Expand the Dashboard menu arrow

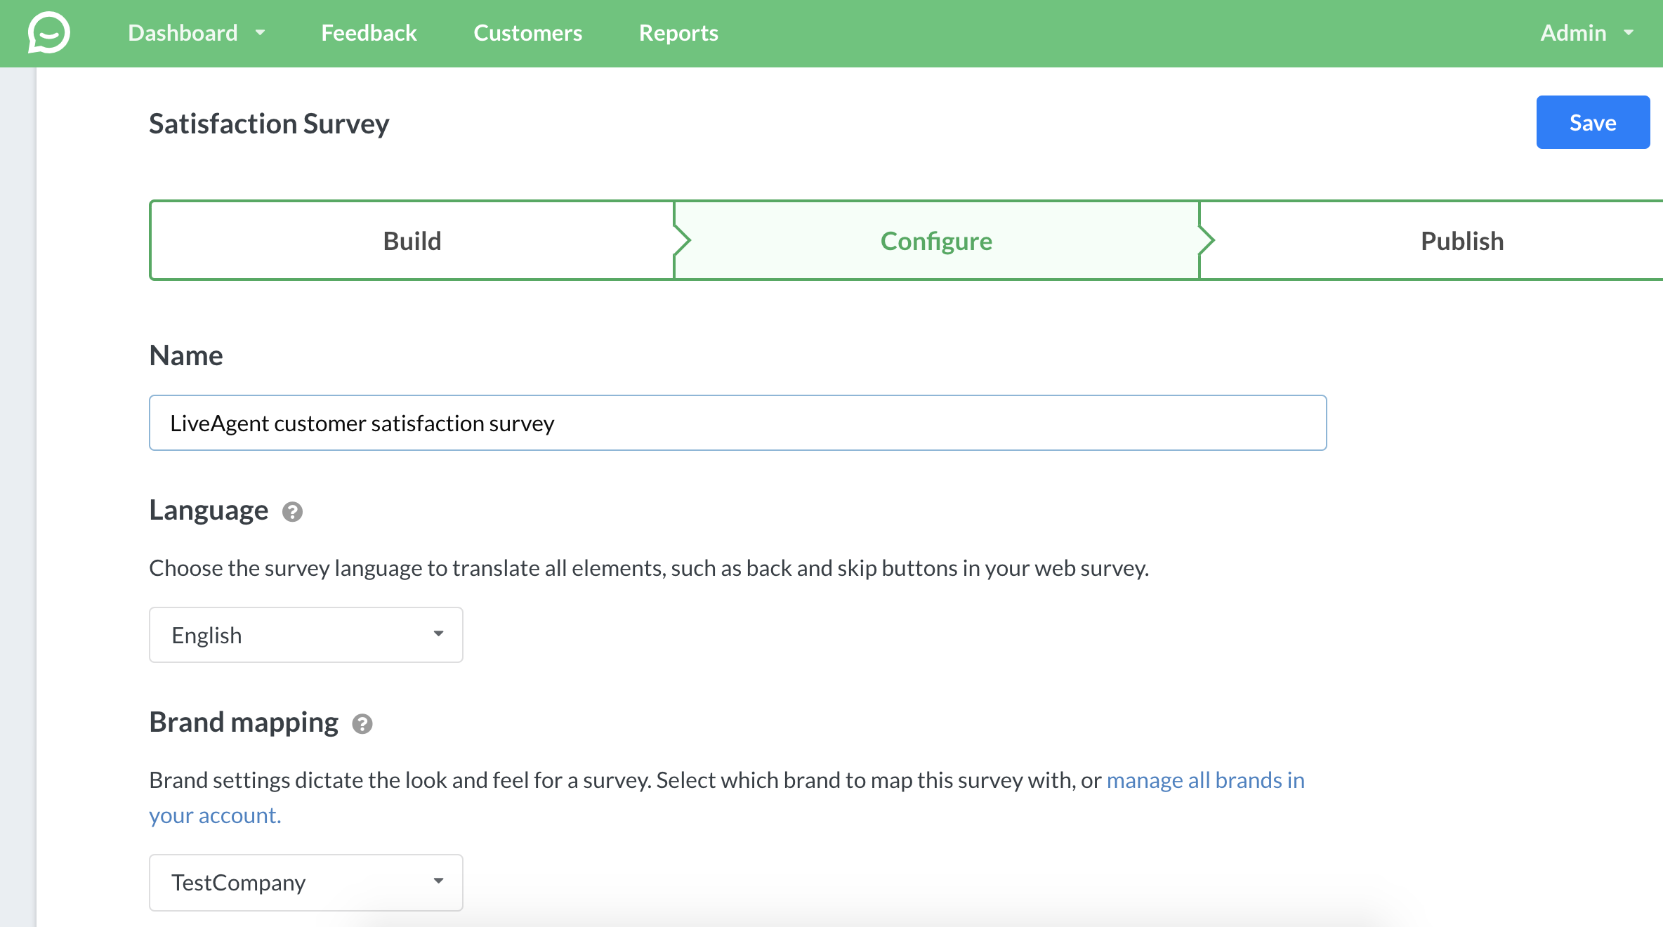click(261, 32)
